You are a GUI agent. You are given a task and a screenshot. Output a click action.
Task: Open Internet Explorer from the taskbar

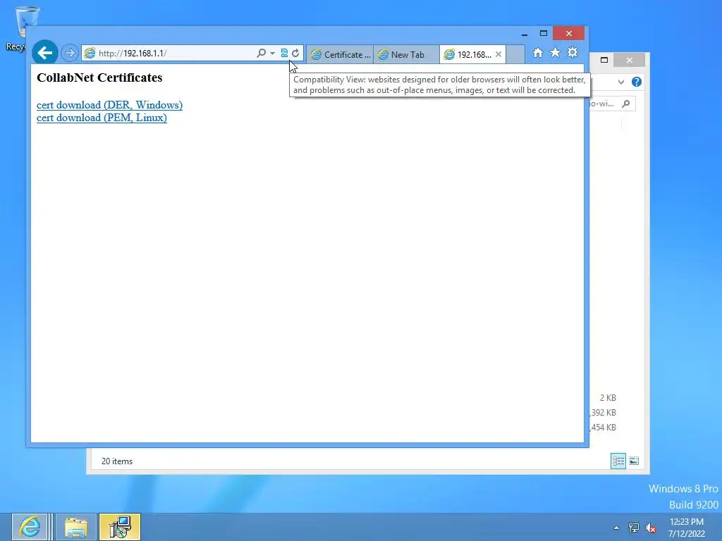tap(30, 527)
